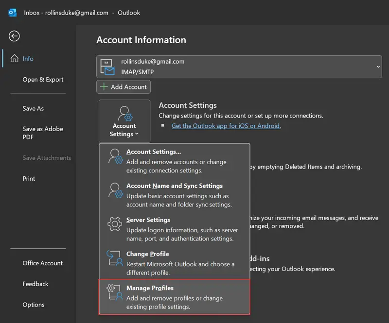
Task: Go to Office Account page
Action: click(x=43, y=263)
